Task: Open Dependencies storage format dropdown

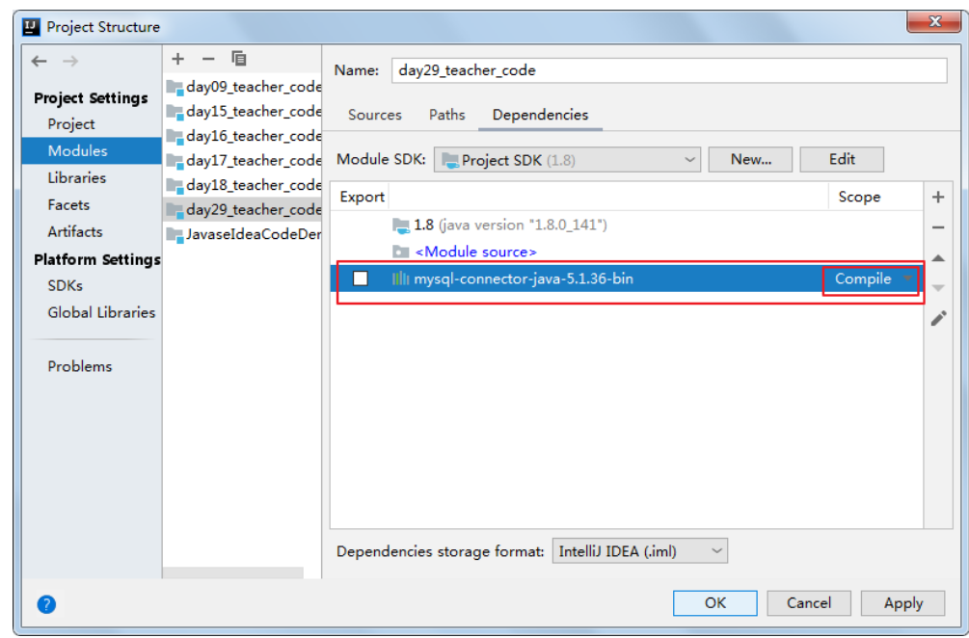Action: click(x=639, y=551)
